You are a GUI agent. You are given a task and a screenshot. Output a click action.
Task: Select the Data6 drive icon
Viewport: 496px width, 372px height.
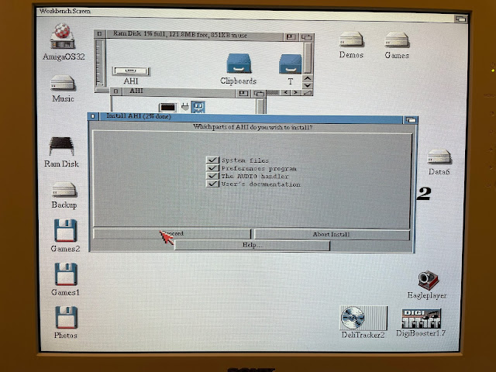coord(439,157)
